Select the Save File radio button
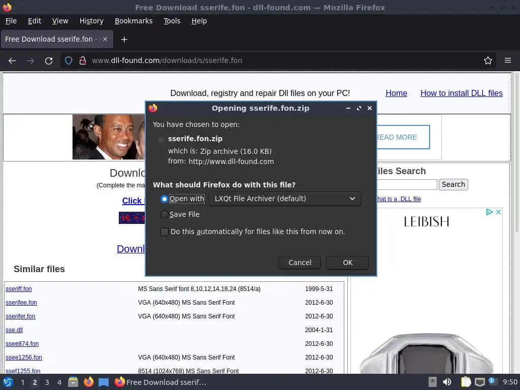Image resolution: width=520 pixels, height=390 pixels. 164,215
